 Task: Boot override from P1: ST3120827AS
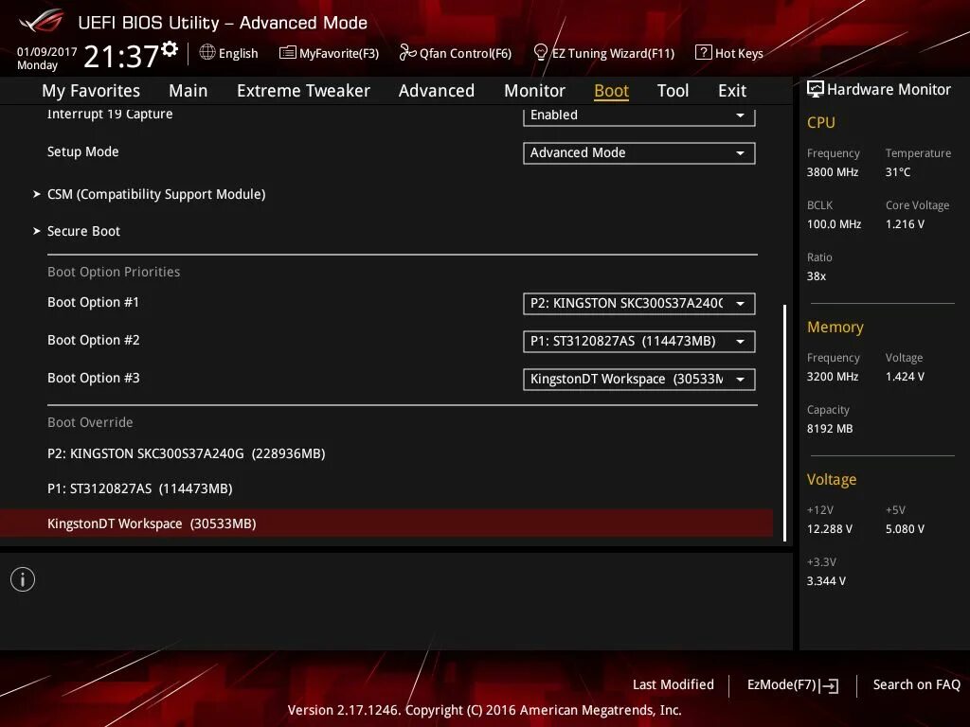point(140,488)
